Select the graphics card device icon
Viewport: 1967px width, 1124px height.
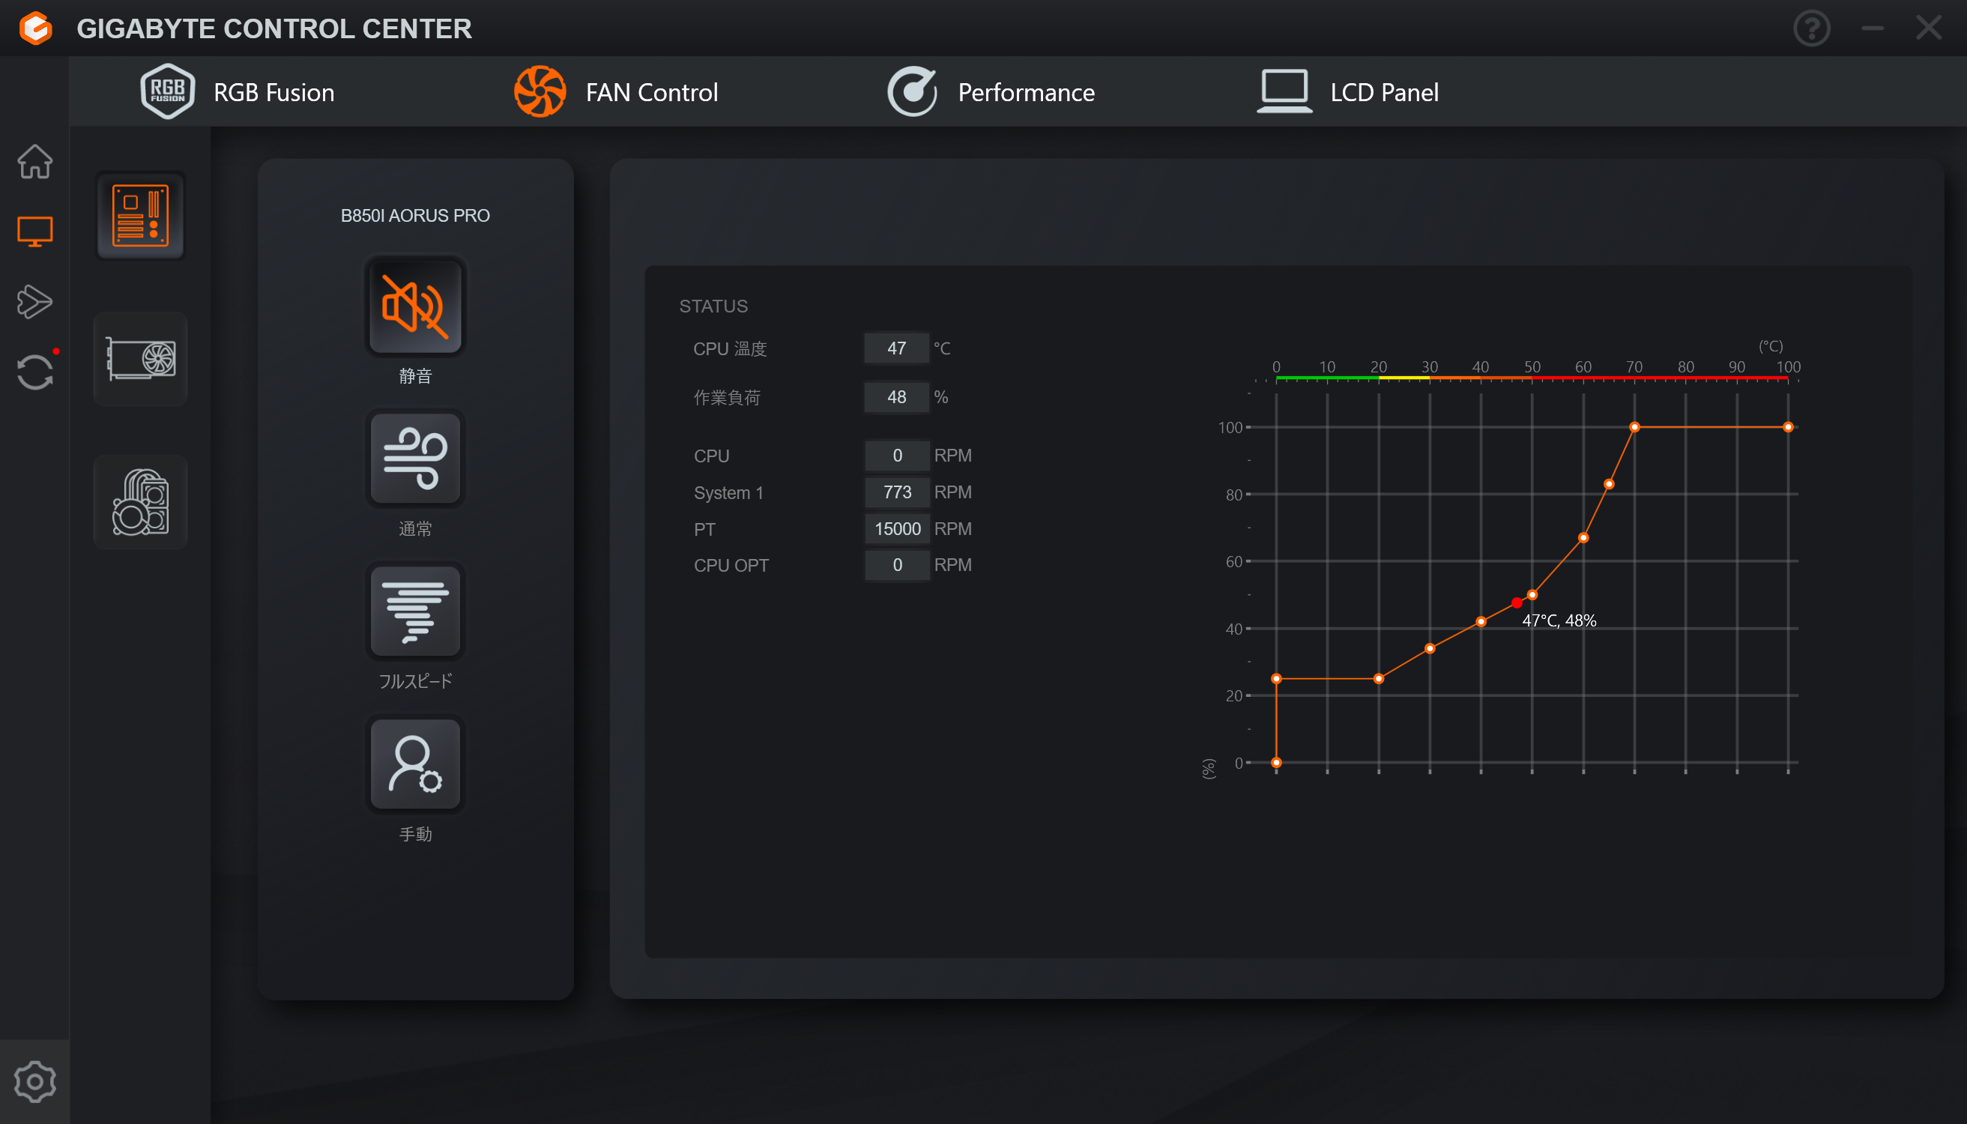[141, 359]
